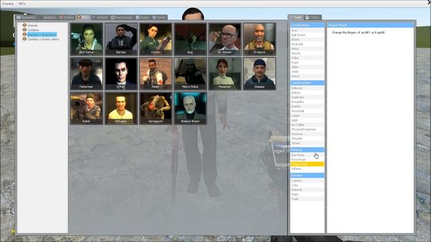
Task: Spawn the Refugee NPC
Action: pyautogui.click(x=121, y=108)
